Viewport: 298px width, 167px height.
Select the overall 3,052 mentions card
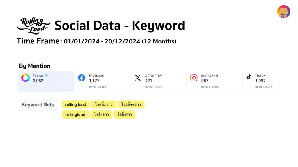[46, 81]
